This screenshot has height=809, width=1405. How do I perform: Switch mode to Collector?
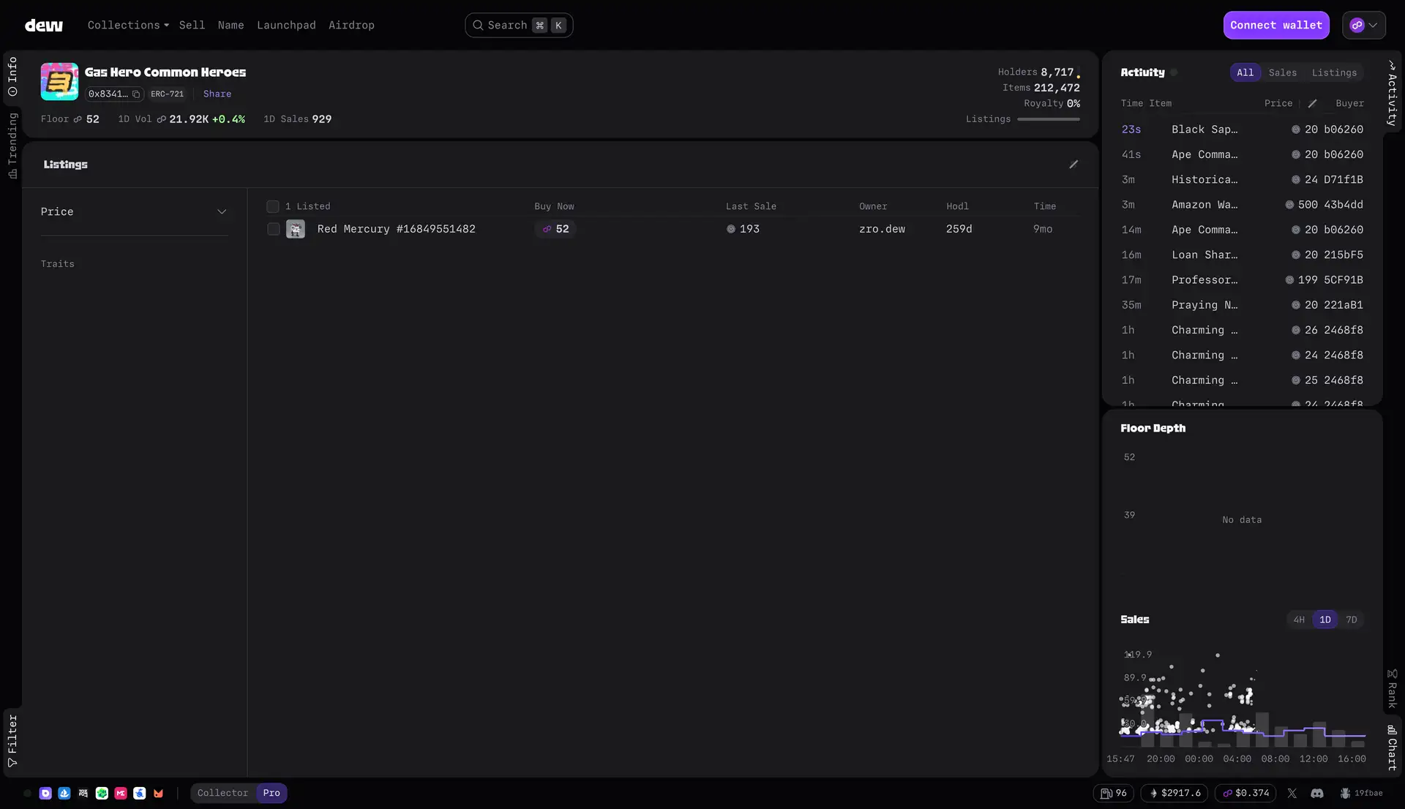click(222, 793)
